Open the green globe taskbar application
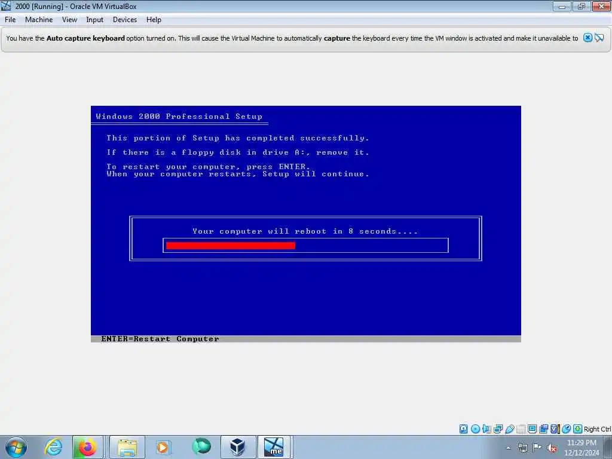Screen dimensions: 612x459 pos(201,447)
